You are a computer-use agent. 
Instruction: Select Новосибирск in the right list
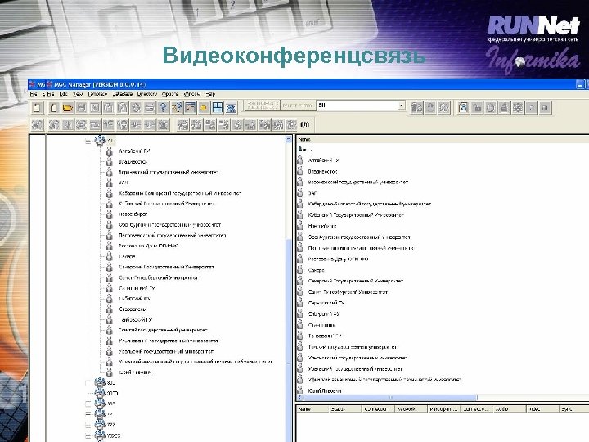[x=322, y=226]
